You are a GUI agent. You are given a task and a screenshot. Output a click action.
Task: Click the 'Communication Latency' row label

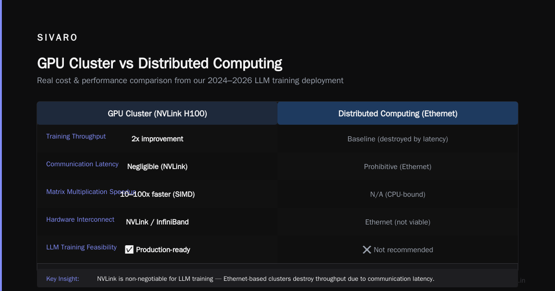82,164
